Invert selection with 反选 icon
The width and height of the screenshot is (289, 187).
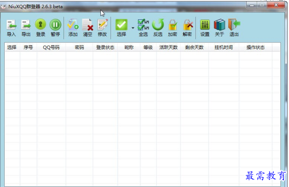pos(158,27)
